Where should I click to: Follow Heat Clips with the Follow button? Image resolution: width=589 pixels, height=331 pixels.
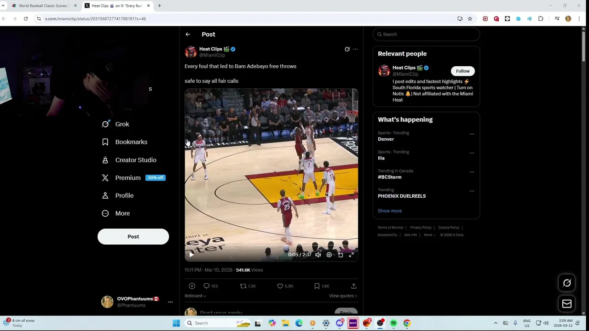(x=462, y=71)
